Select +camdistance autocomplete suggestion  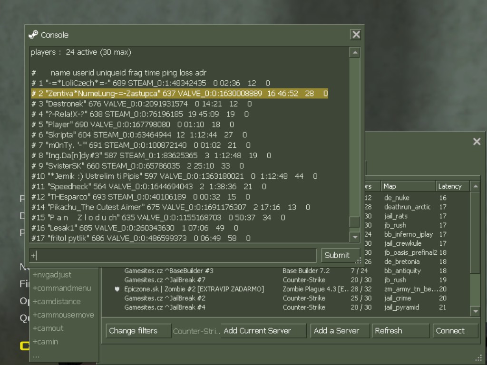click(x=57, y=301)
